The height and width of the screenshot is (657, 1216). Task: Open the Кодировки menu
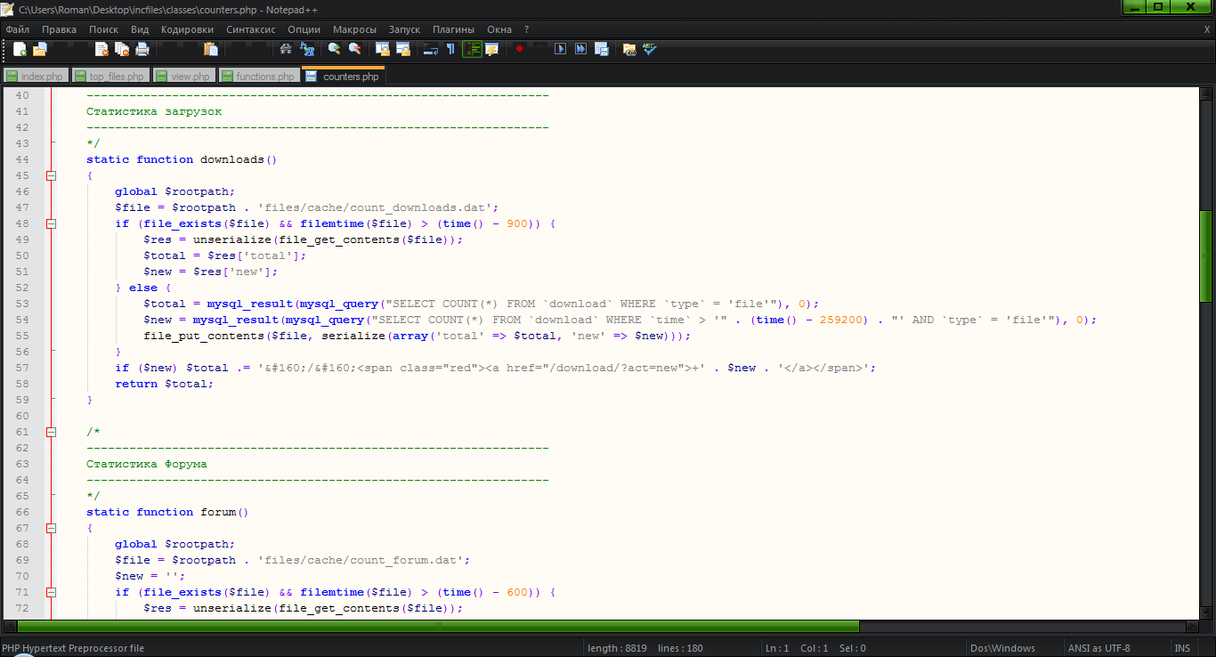point(187,29)
